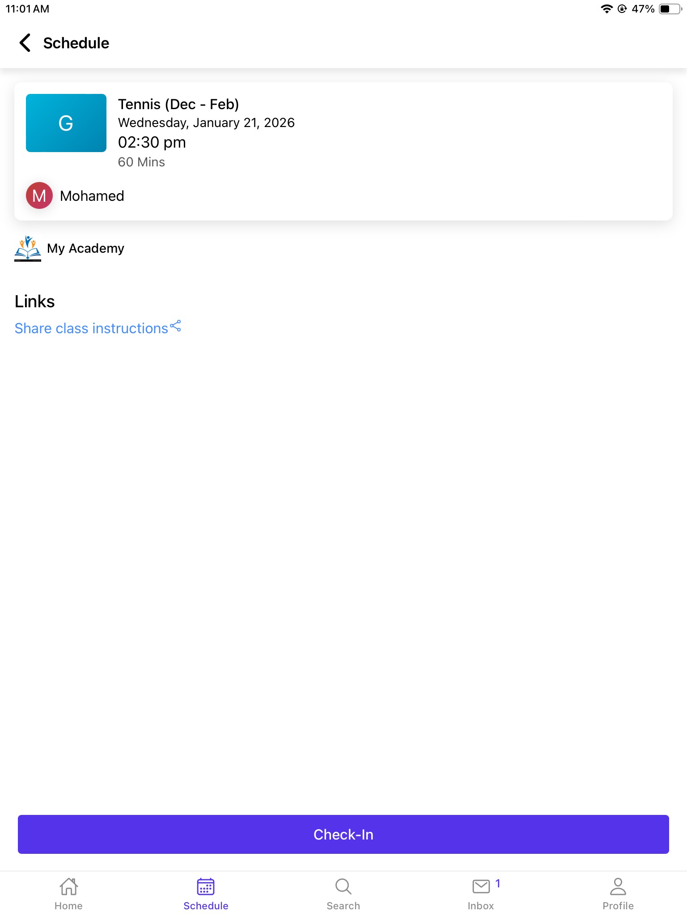The image size is (687, 916).
Task: Open the Search magnifier icon
Action: click(x=343, y=886)
